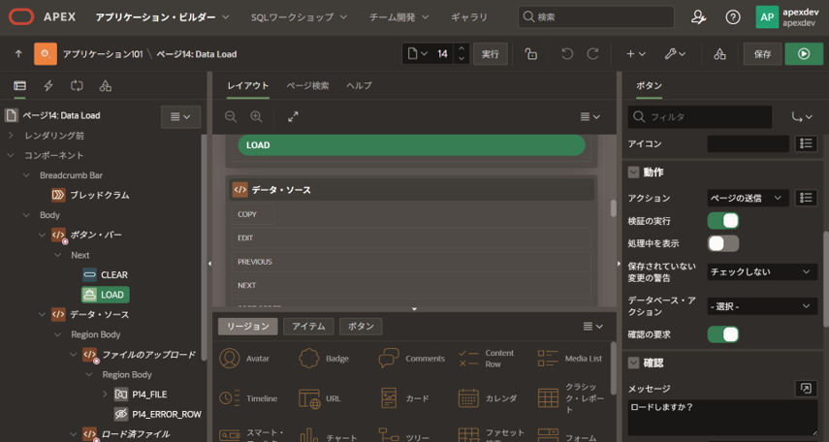Open shared components icon in toolbar

coord(719,54)
